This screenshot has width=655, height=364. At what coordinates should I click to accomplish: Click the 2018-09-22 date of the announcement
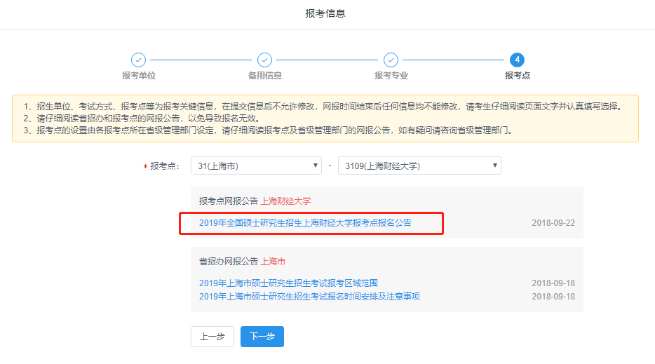pos(553,223)
